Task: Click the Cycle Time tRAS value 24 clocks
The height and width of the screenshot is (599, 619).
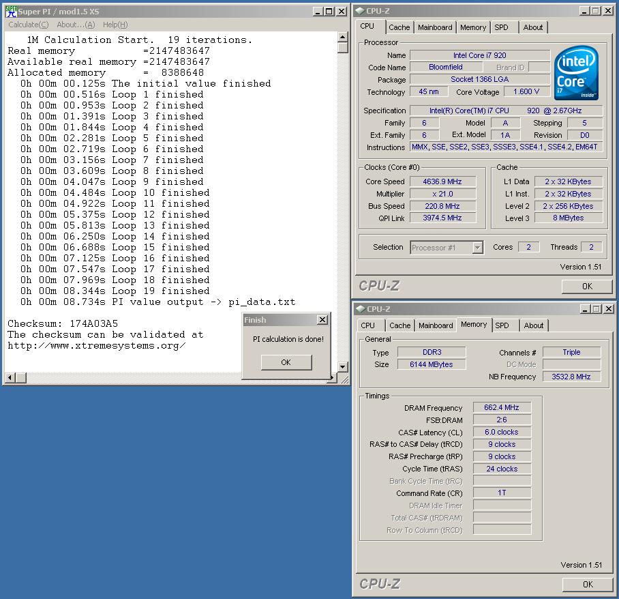Action: (x=502, y=469)
